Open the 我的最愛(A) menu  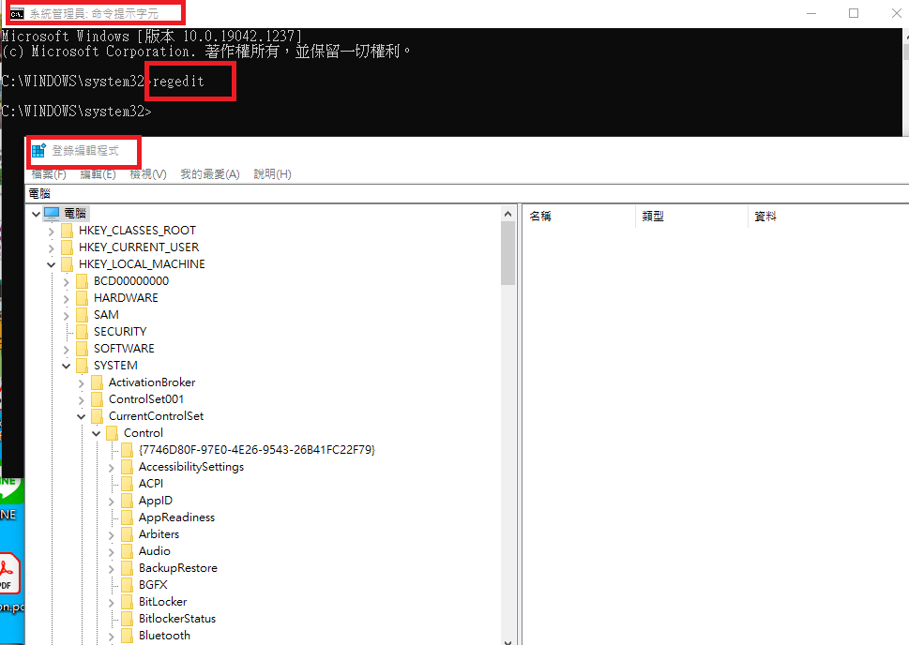[x=210, y=173]
